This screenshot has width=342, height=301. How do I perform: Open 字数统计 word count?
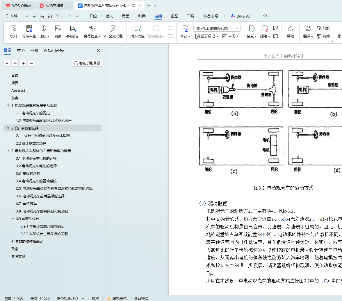[x=73, y=32]
